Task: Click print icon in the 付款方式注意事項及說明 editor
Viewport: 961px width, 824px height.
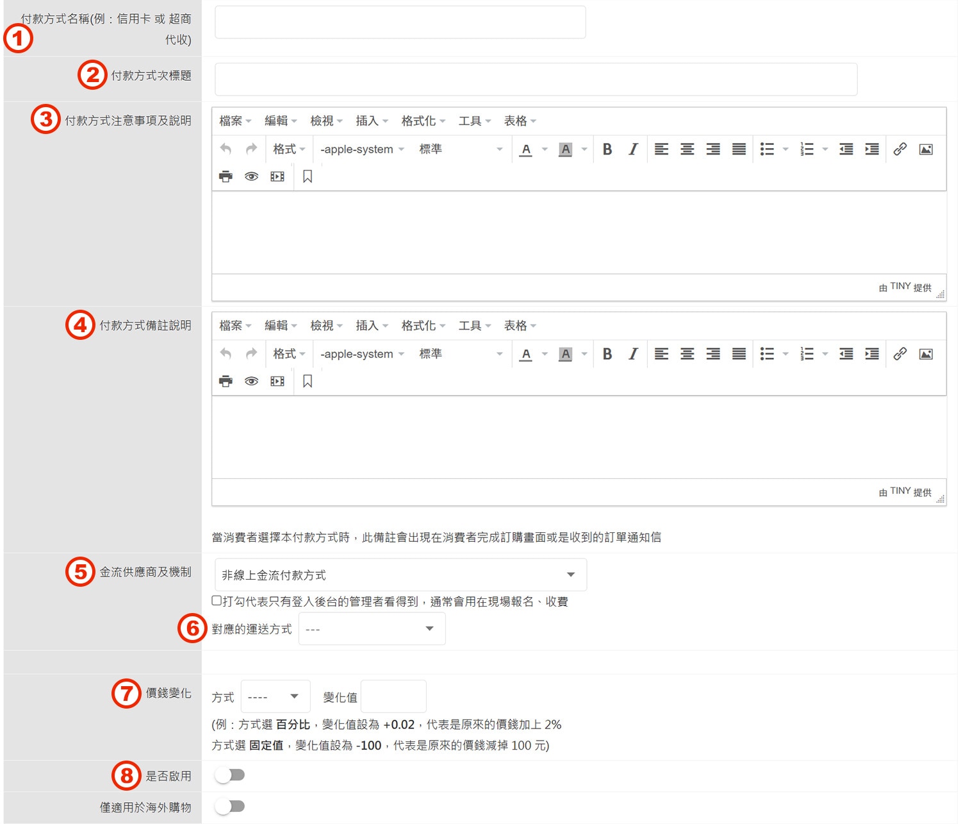Action: click(226, 176)
